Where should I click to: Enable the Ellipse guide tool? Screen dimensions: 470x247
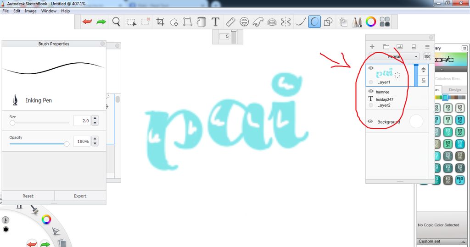point(244,22)
